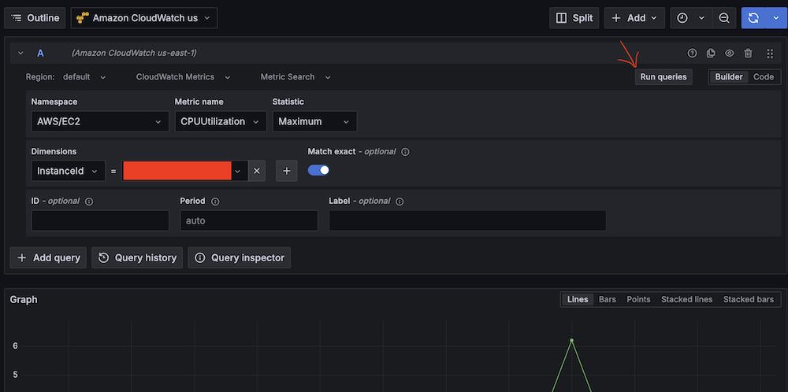Open Query history
This screenshot has height=392, width=788.
click(137, 257)
